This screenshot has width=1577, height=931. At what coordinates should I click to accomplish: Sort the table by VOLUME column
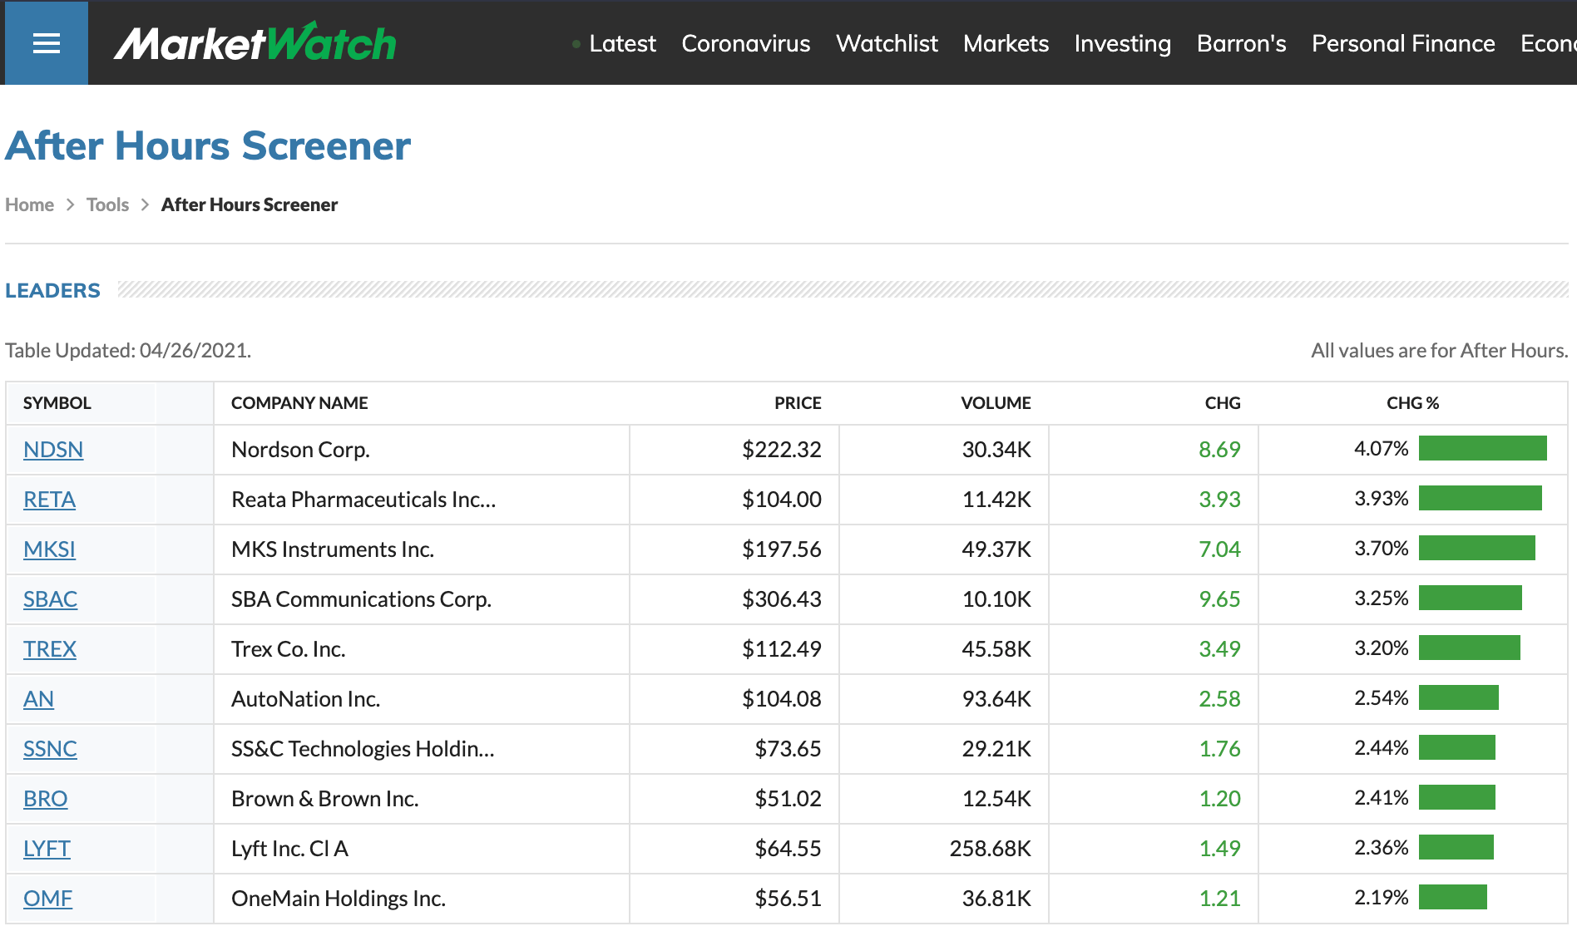pyautogui.click(x=996, y=403)
